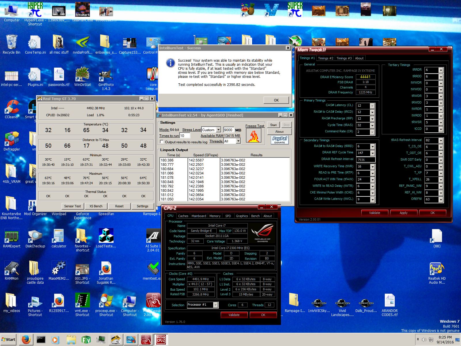Open the HyperPI.exe shortcut icon
Viewport: 461px width, 346px height.
pyautogui.click(x=35, y=14)
